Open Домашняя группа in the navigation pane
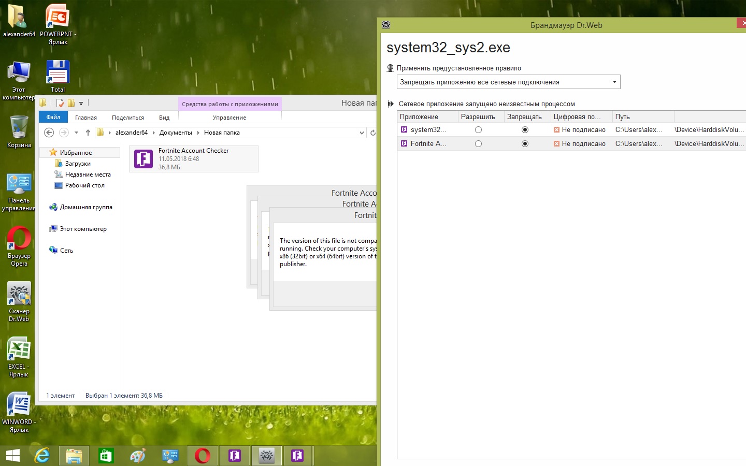The image size is (746, 466). pyautogui.click(x=86, y=207)
